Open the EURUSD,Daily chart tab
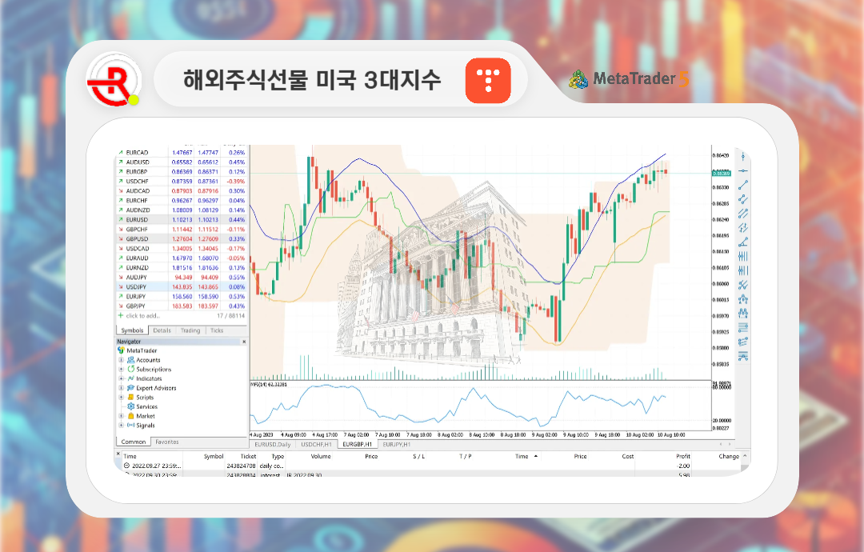The height and width of the screenshot is (552, 864). pyautogui.click(x=273, y=444)
